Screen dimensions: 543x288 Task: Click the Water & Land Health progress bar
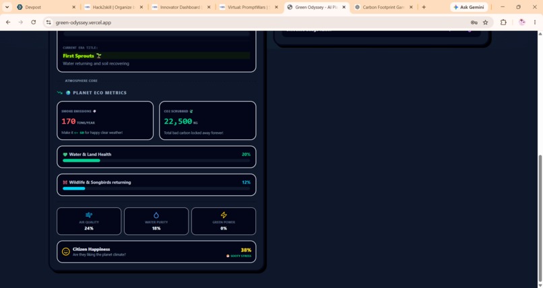(x=156, y=160)
